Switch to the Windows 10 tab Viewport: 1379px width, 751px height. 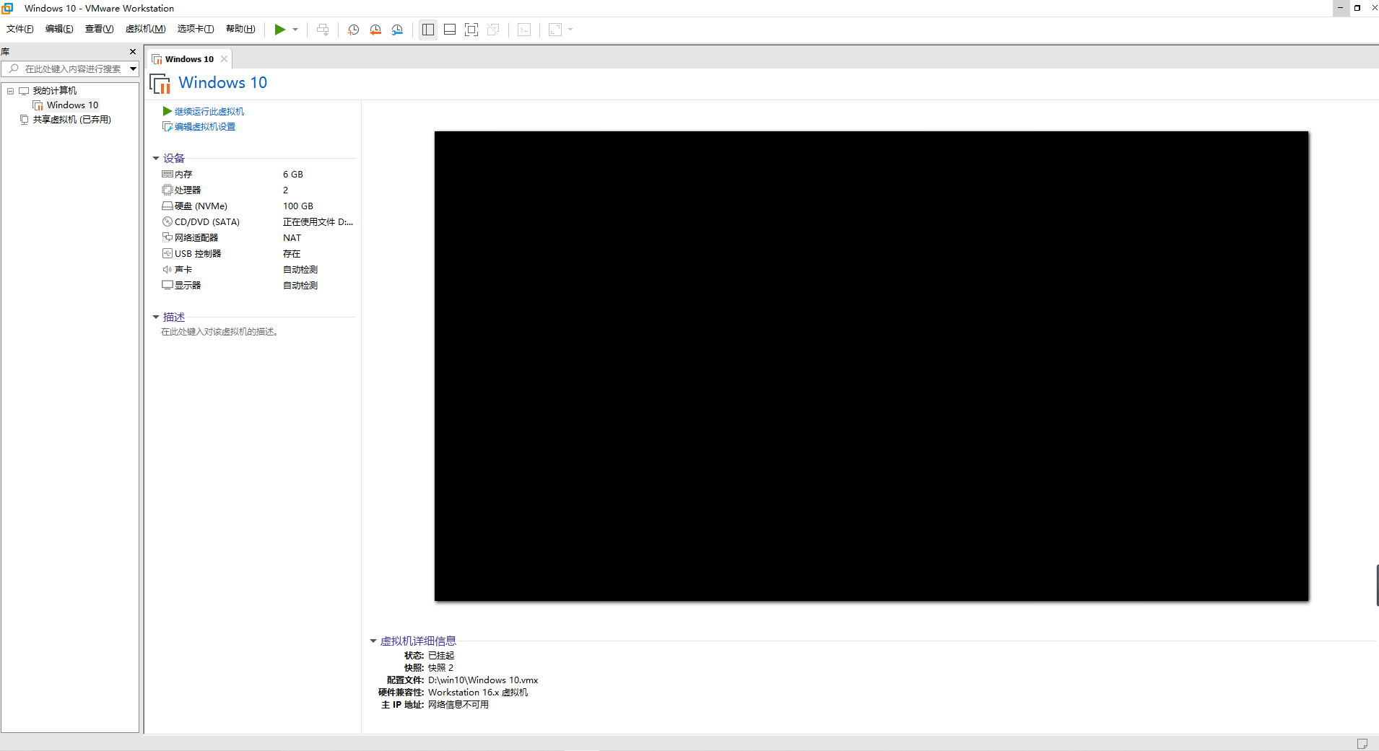(189, 59)
